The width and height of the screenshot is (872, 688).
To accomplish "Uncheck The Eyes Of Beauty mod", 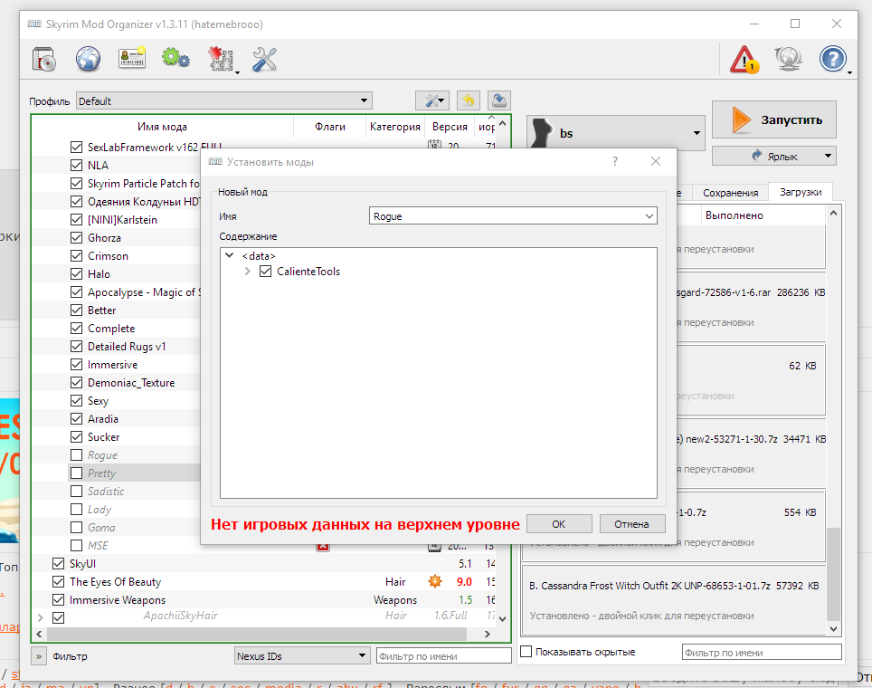I will click(59, 582).
